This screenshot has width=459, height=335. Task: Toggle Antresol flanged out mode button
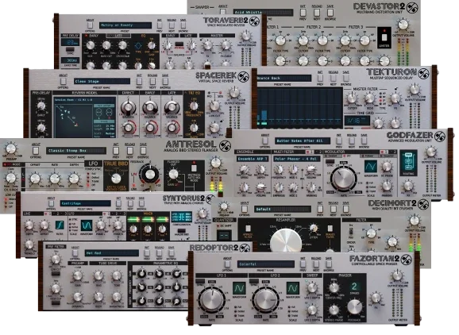pyautogui.click(x=194, y=168)
